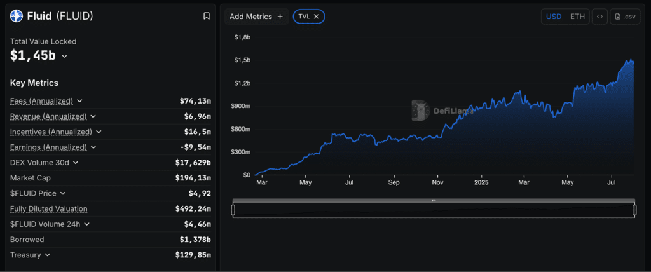The width and height of the screenshot is (651, 272).
Task: Click the 2025 x-axis label
Action: point(481,182)
